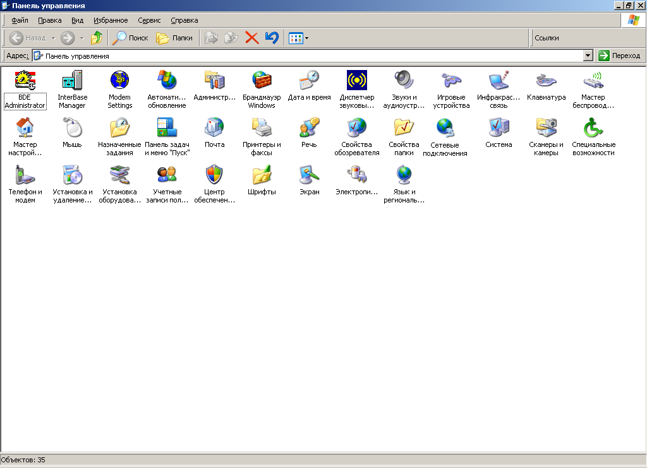The height and width of the screenshot is (468, 647).
Task: Open Мышь icon
Action: [72, 127]
